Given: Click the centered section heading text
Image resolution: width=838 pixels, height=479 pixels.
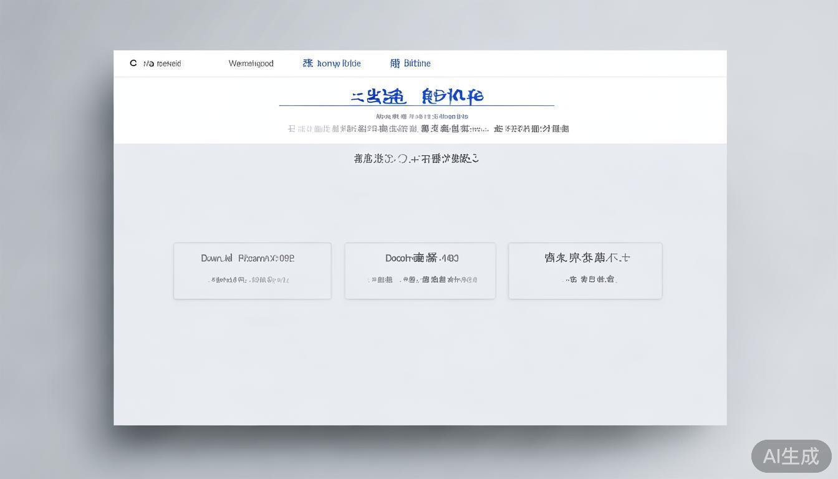Looking at the screenshot, I should coord(417,158).
